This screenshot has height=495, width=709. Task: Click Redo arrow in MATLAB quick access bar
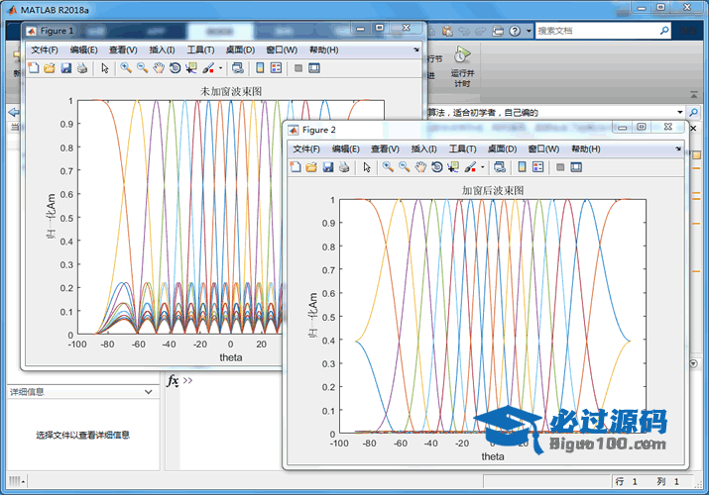(481, 31)
